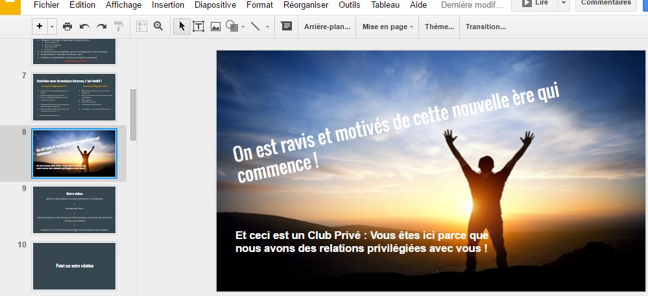Open the Édition menu
Image resolution: width=648 pixels, height=296 pixels.
(x=82, y=5)
